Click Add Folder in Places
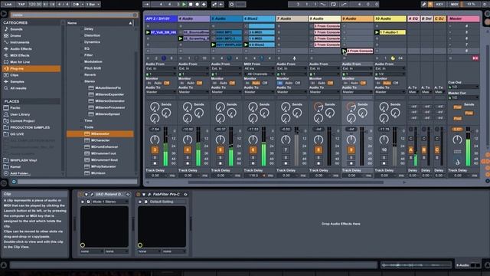The image size is (490, 276). click(x=20, y=173)
